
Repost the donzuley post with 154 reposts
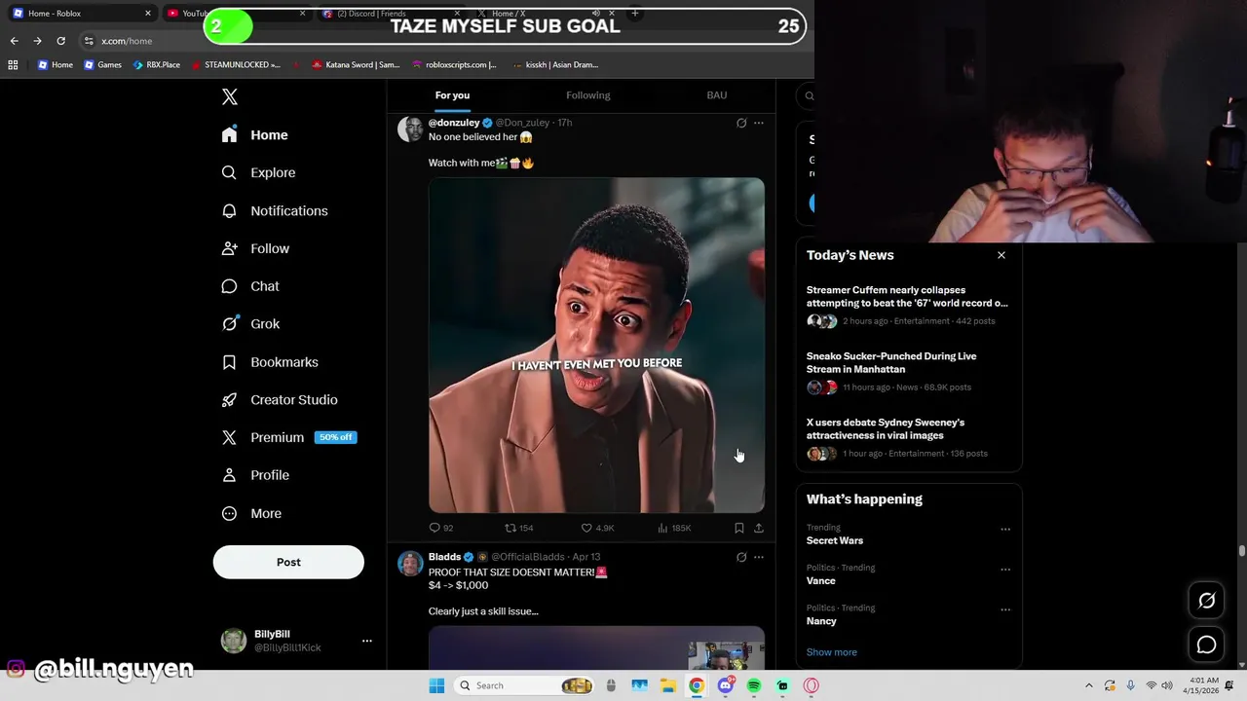(x=518, y=528)
